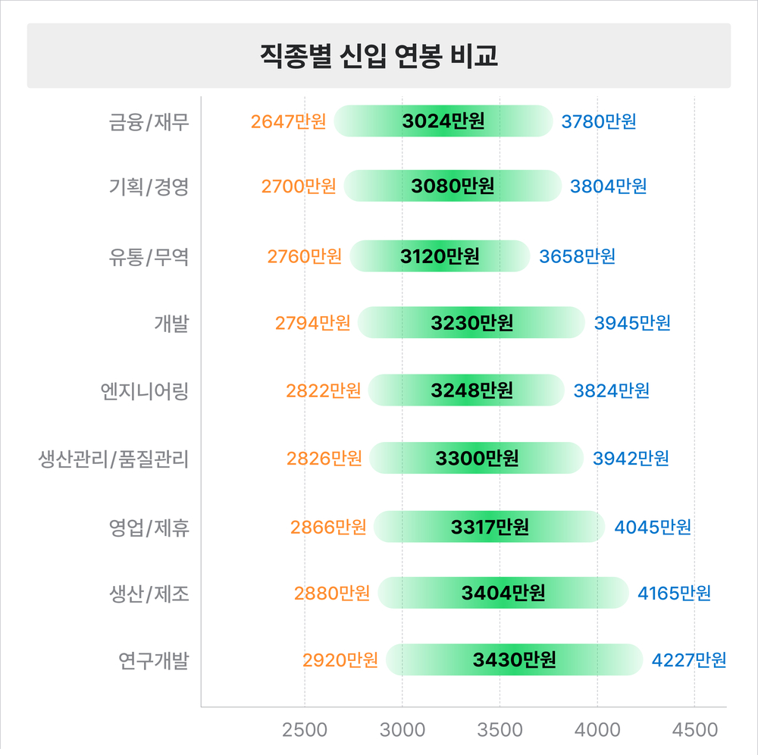The image size is (758, 755).
Task: Click the 3430만원 연구개발 bar
Action: (514, 660)
